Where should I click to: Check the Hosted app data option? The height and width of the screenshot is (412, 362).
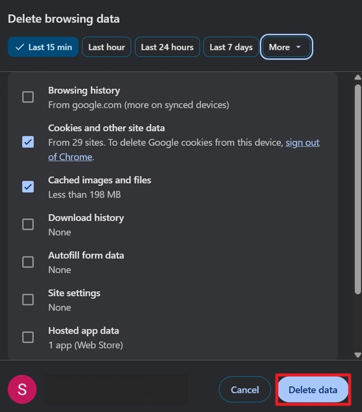28,337
